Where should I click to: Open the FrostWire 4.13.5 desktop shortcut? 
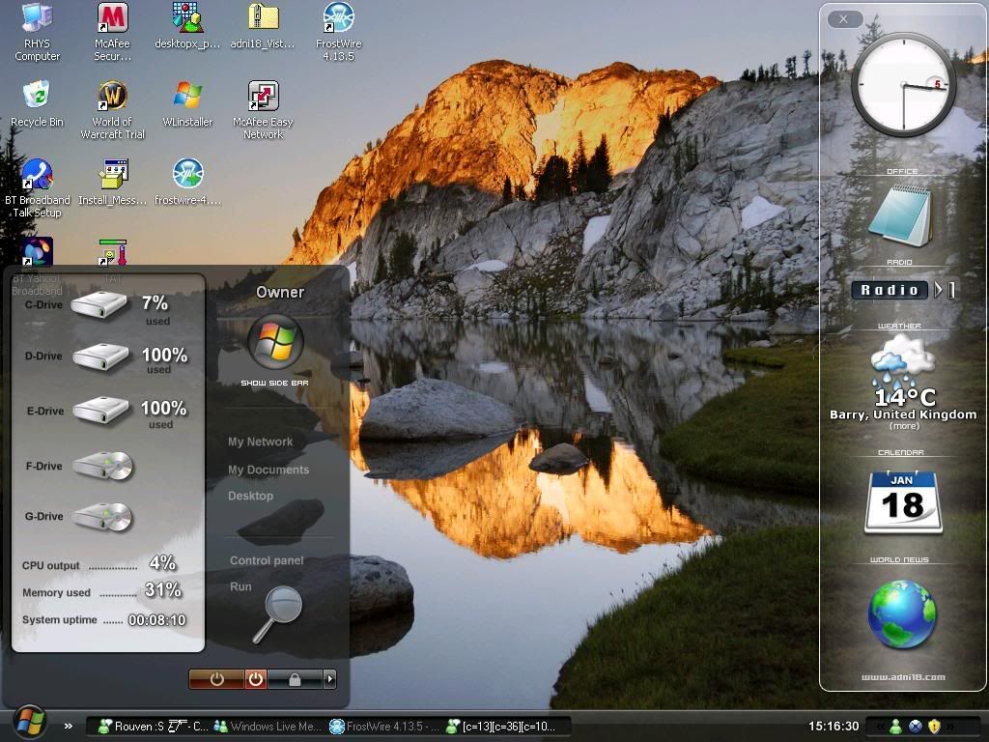click(337, 18)
